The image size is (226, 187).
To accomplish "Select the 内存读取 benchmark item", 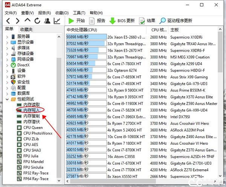I will 32,104.
